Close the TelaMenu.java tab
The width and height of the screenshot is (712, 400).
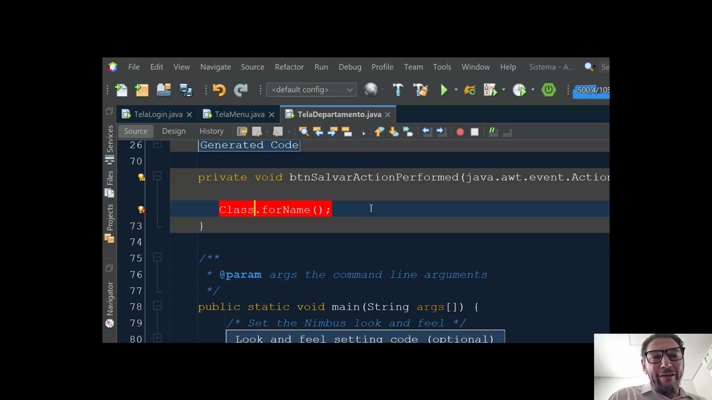[271, 114]
